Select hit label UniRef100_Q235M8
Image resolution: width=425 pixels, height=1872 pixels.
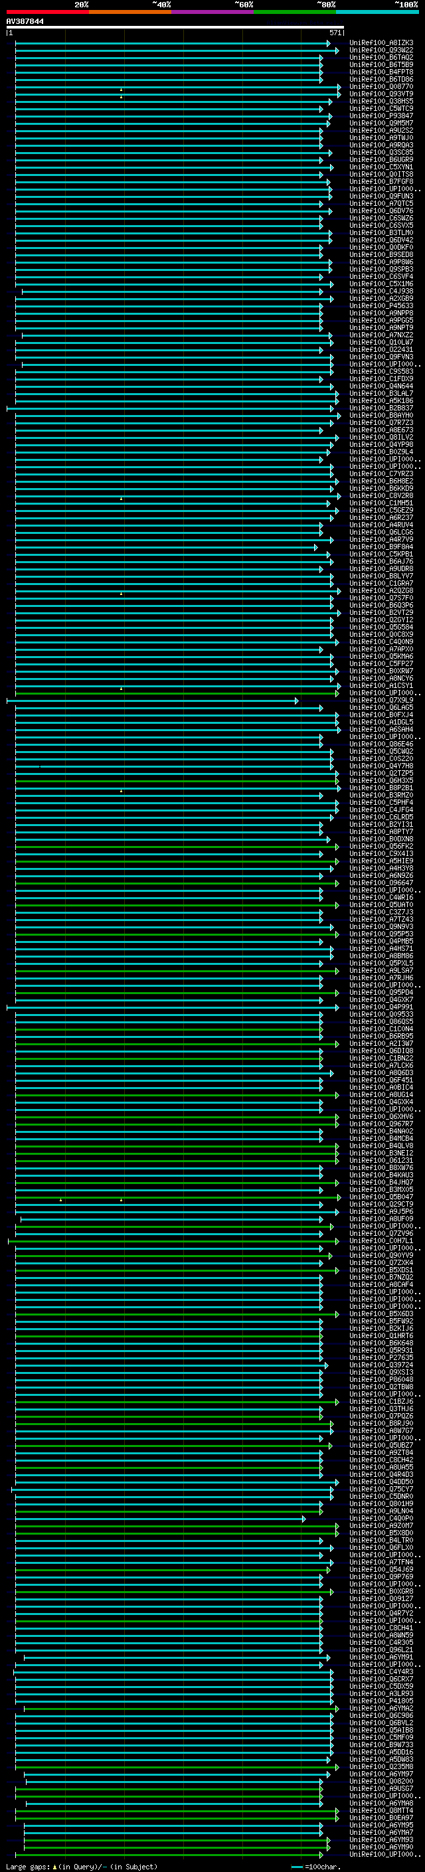tap(381, 1766)
